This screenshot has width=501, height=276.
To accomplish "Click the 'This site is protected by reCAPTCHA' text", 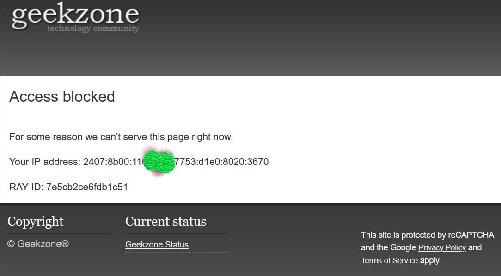I will coord(428,235).
